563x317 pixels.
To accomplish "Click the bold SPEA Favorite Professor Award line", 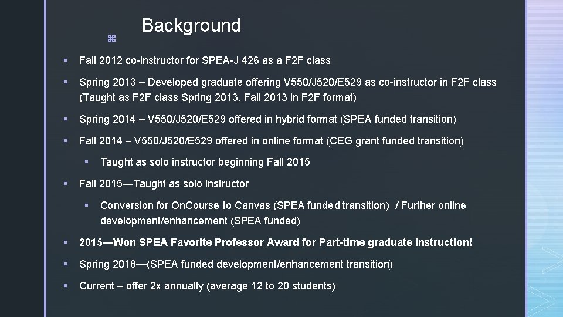I will [x=276, y=242].
